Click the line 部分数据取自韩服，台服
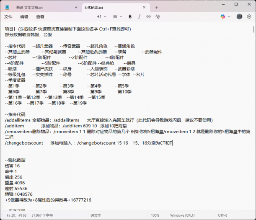 [28, 35]
